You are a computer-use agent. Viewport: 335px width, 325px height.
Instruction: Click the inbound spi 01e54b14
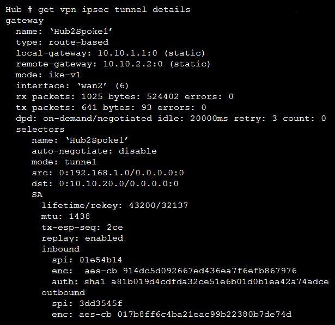click(x=87, y=260)
